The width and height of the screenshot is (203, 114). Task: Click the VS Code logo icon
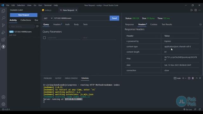coord(3,5)
